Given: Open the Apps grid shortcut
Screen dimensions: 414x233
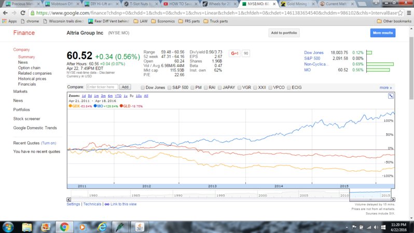Looking at the screenshot, I should point(9,21).
